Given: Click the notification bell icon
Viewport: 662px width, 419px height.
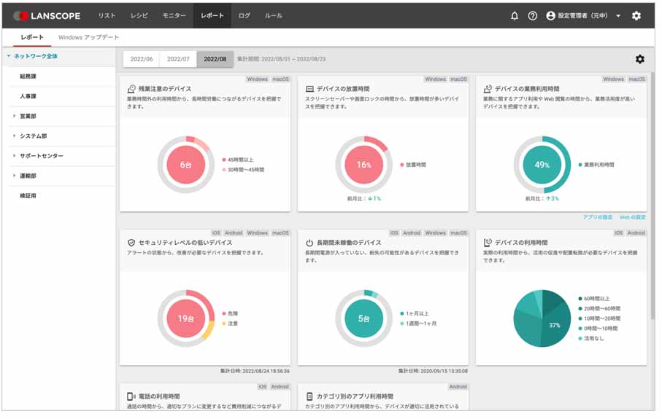Looking at the screenshot, I should pos(515,15).
